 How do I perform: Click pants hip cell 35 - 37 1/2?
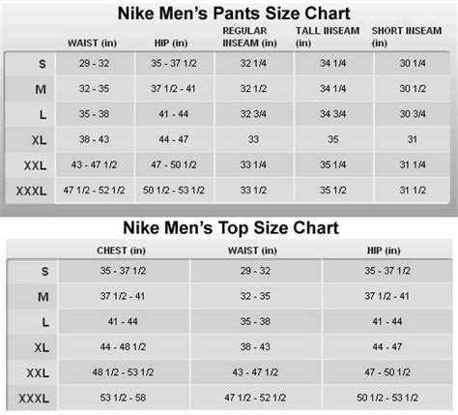174,63
